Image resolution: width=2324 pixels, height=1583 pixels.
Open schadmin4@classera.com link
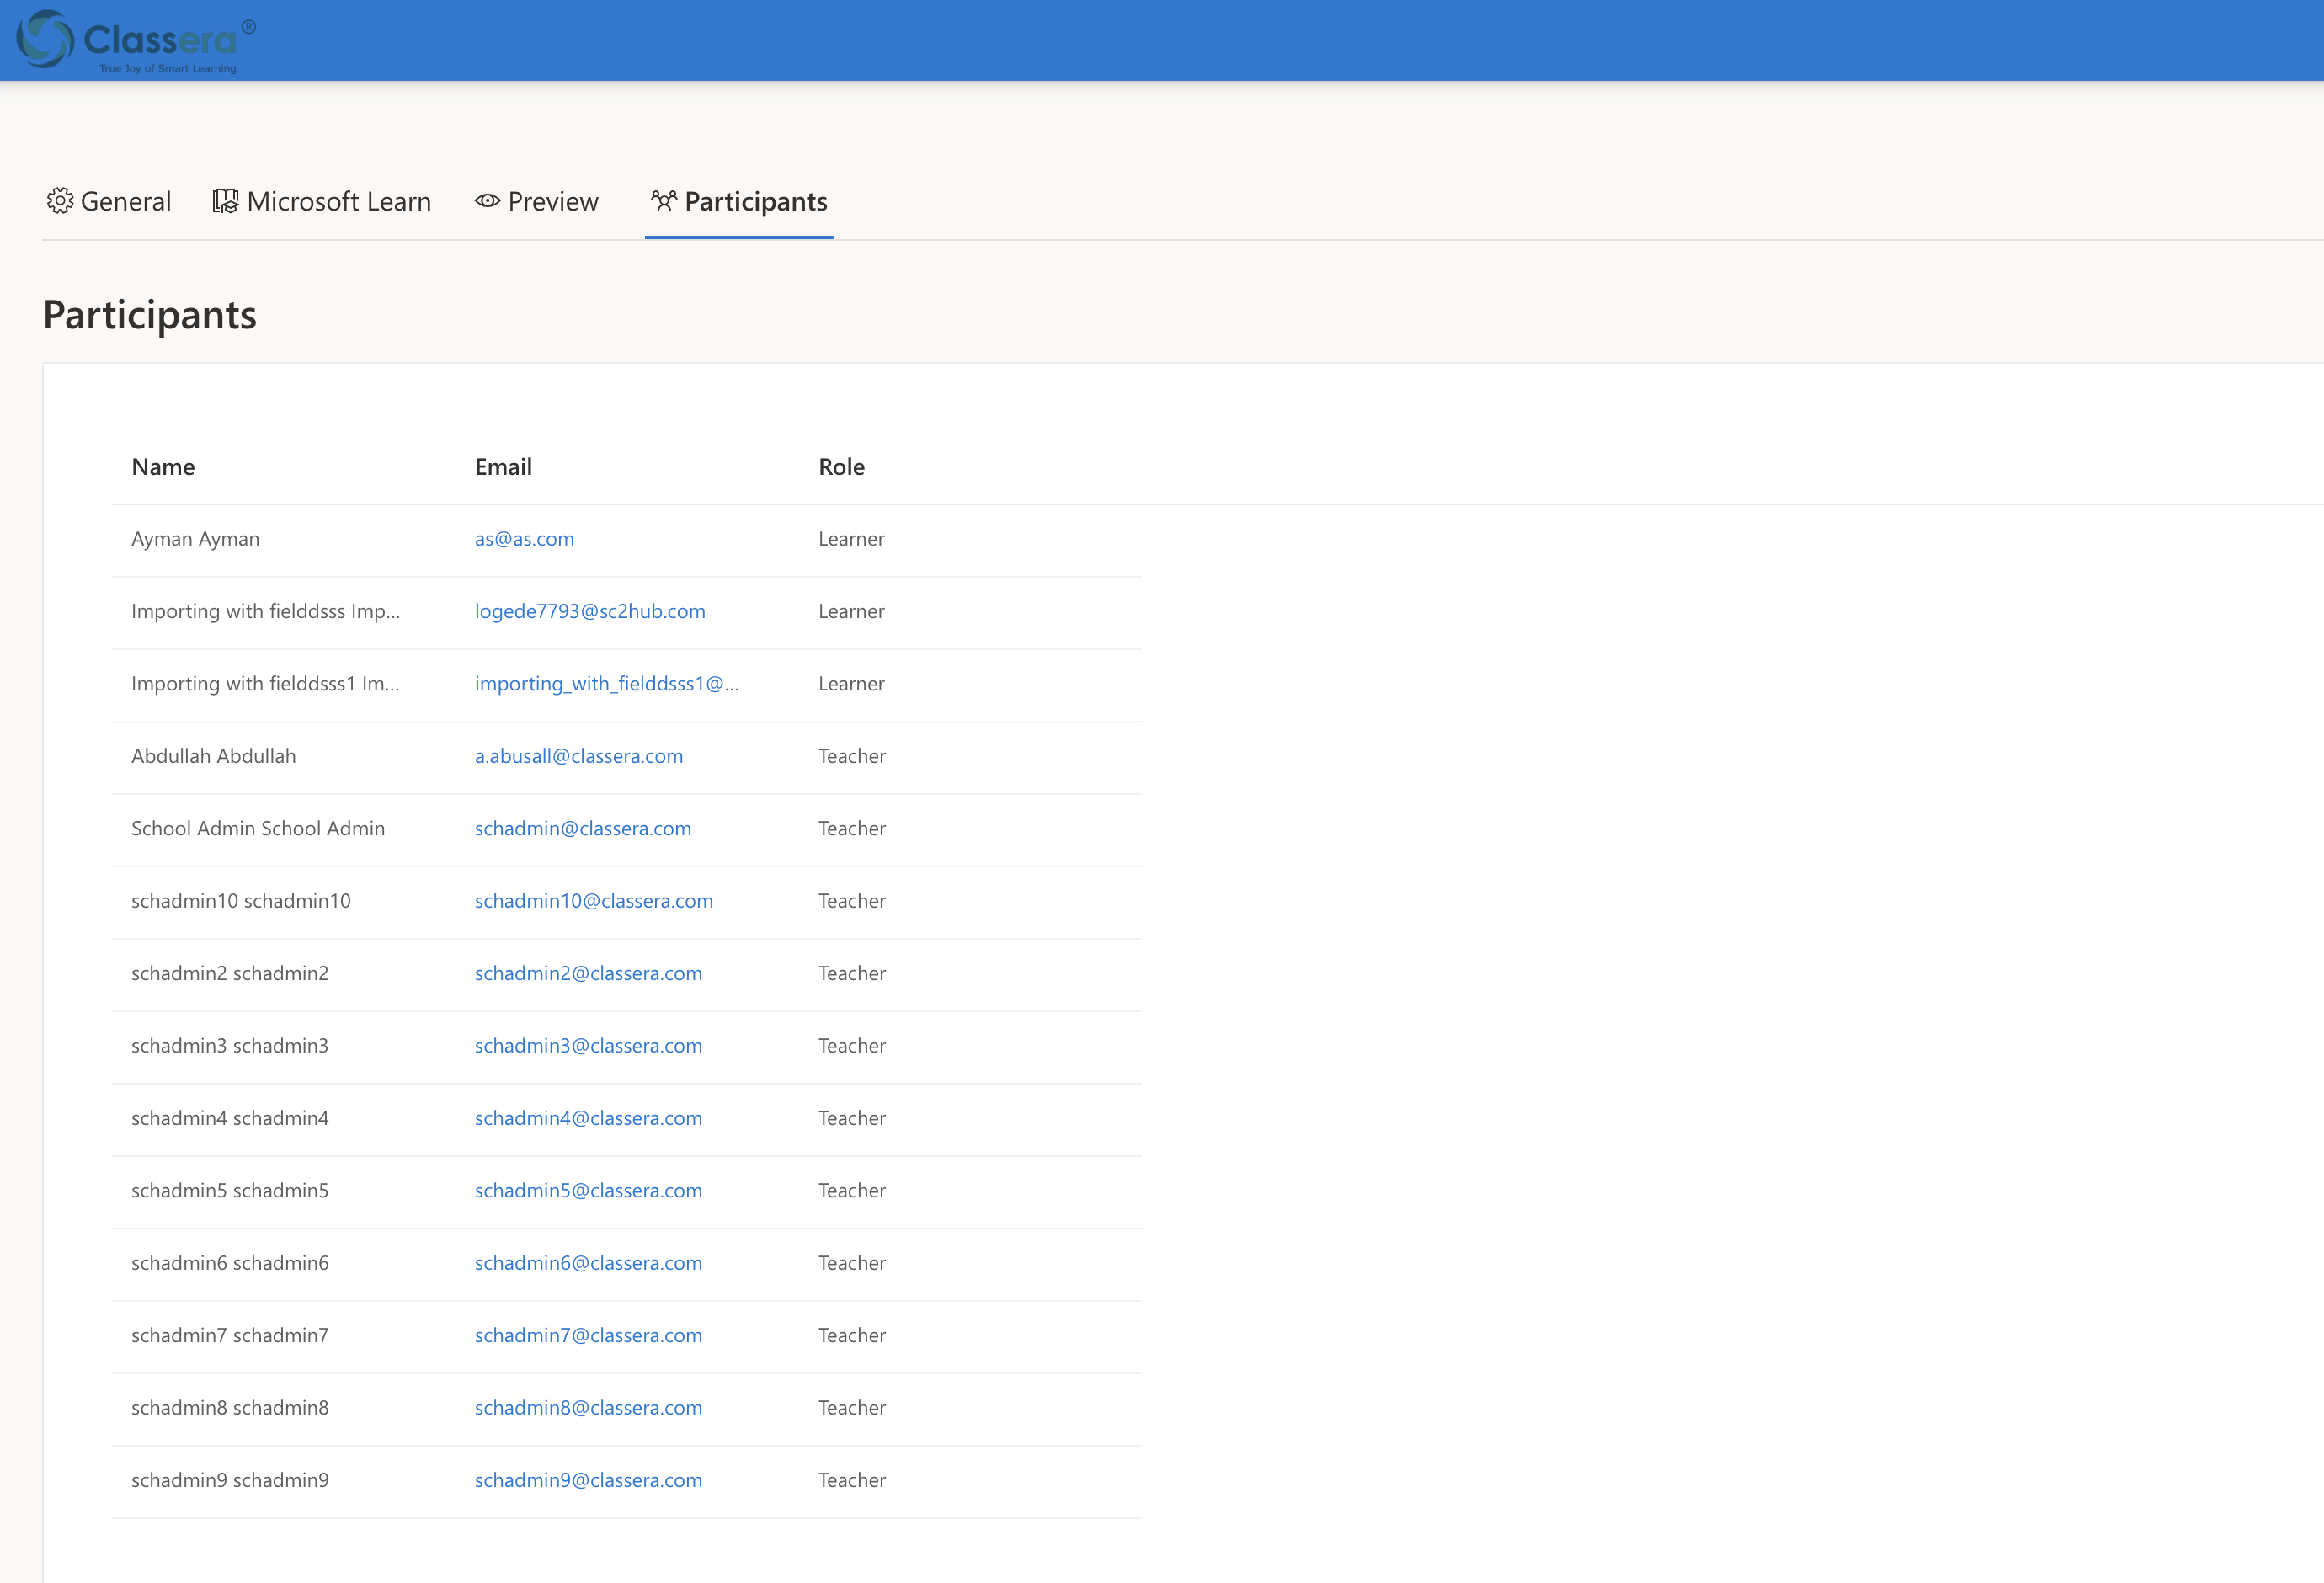(x=588, y=1118)
